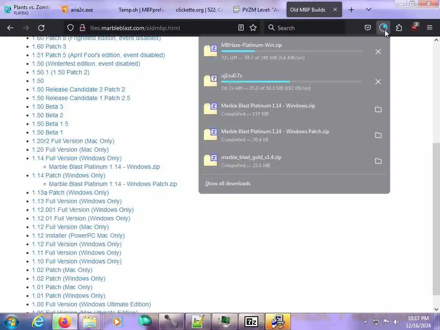Launch Internet Explorer from taskbar

point(38,321)
